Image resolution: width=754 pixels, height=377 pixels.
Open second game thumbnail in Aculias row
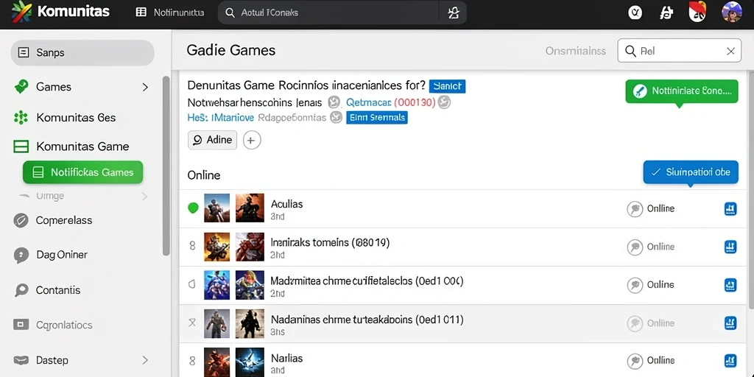point(250,208)
